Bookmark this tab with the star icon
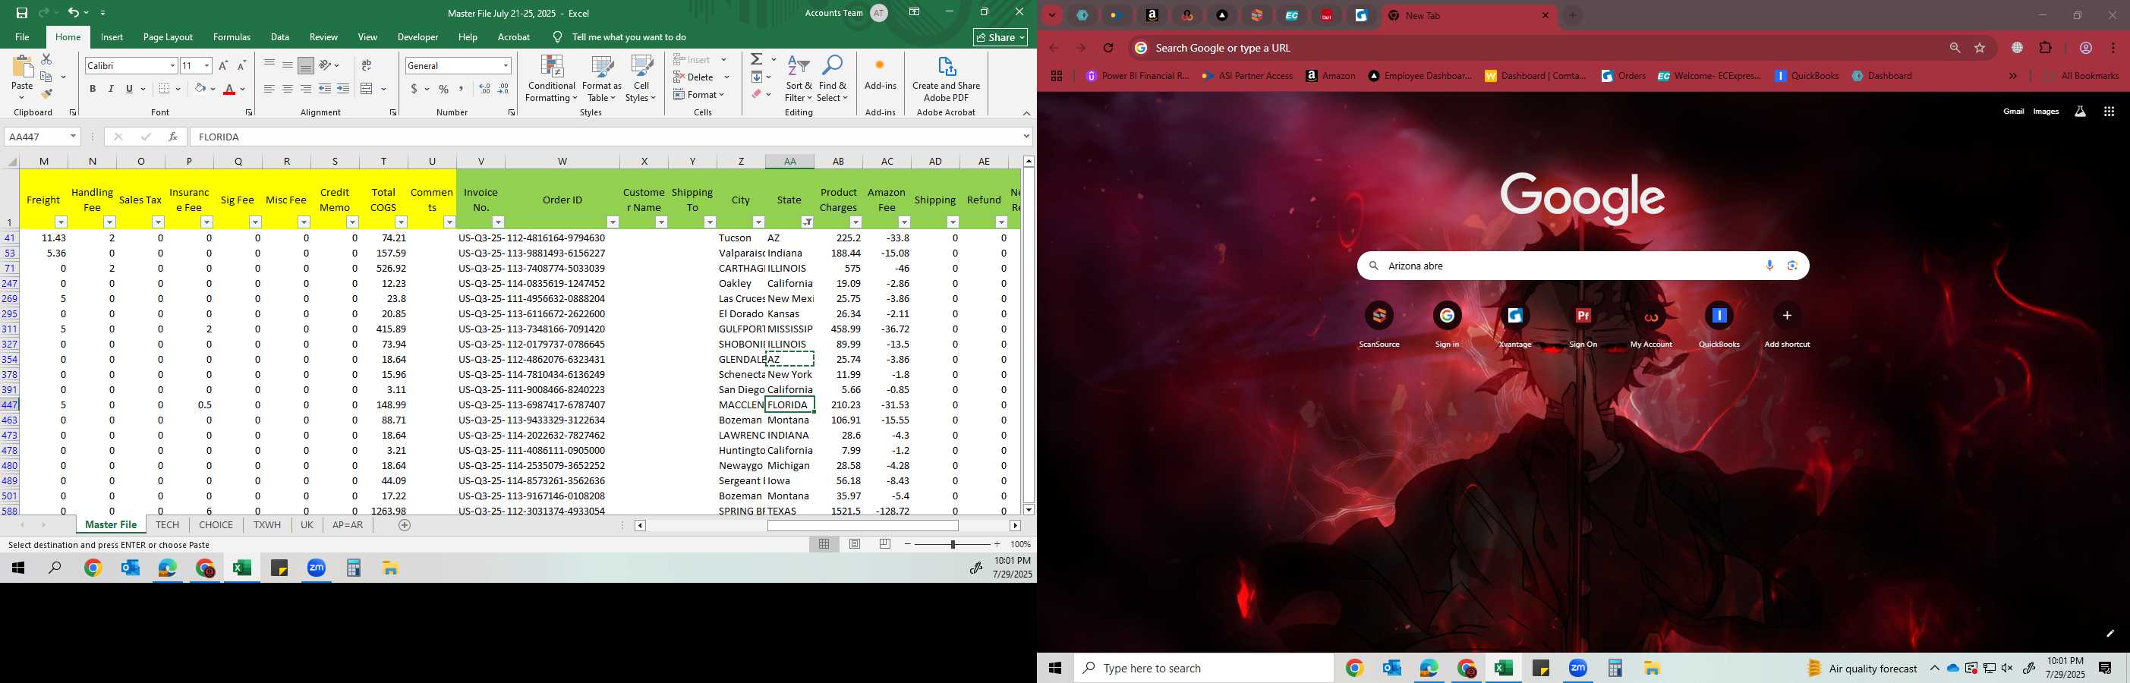The image size is (2130, 683). tap(1980, 48)
